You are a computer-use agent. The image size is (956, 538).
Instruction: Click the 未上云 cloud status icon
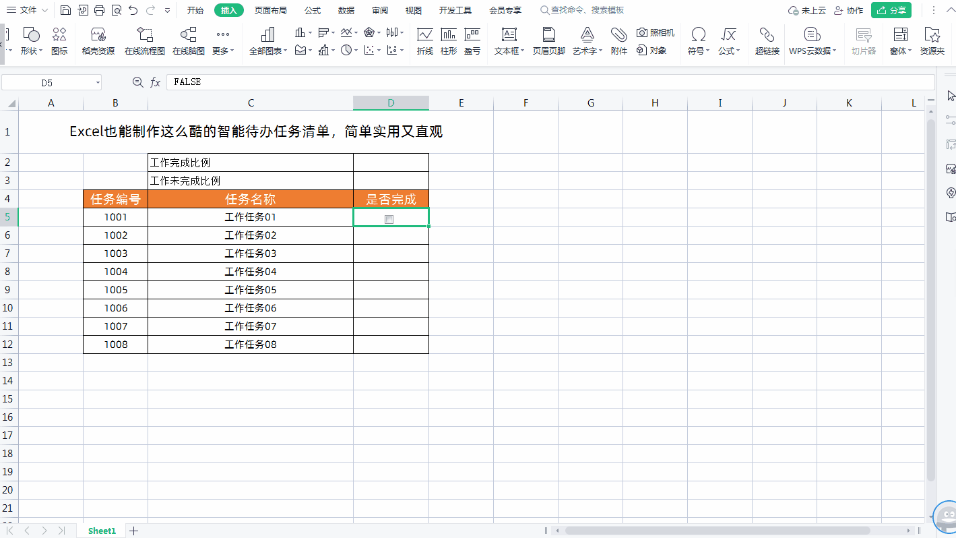pos(807,11)
